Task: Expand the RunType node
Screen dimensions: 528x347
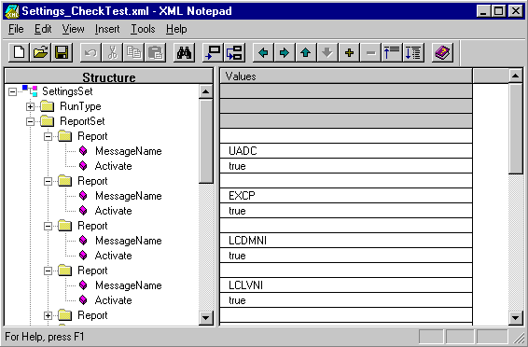Action: (30, 106)
